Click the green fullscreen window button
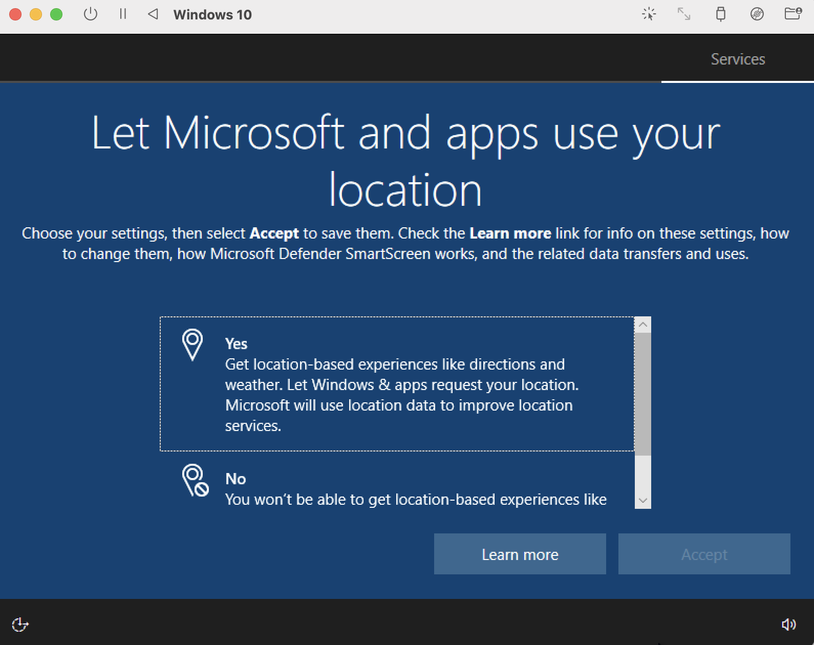The width and height of the screenshot is (814, 645). click(x=56, y=14)
